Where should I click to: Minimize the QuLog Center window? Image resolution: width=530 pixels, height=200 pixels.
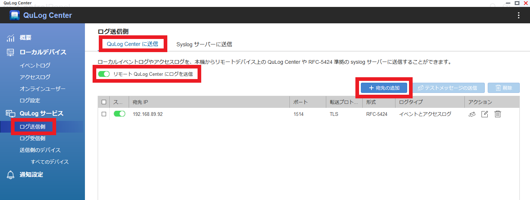coord(508,3)
